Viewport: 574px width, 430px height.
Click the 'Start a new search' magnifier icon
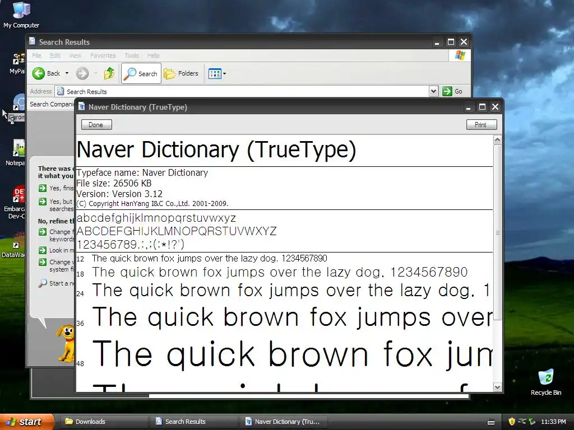43,283
